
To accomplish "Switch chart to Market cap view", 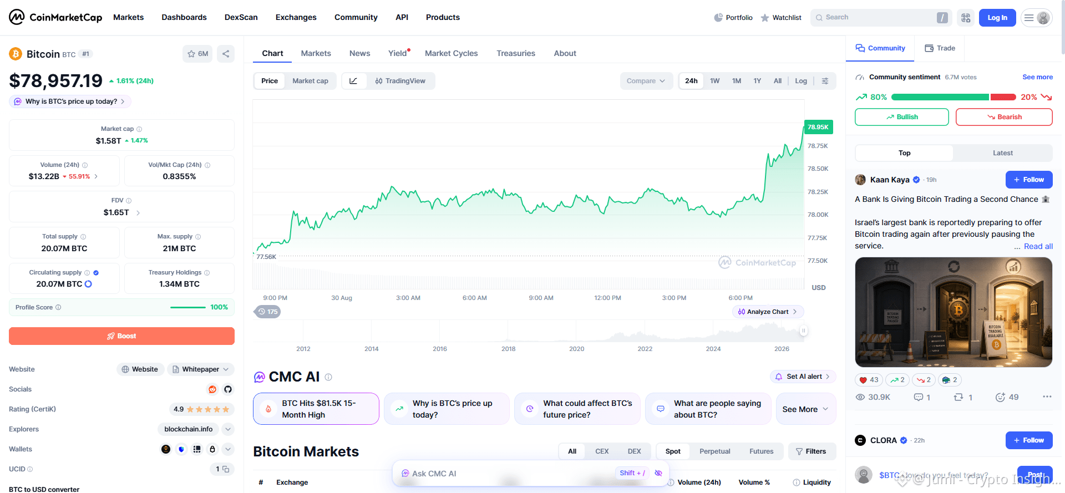I will (310, 81).
